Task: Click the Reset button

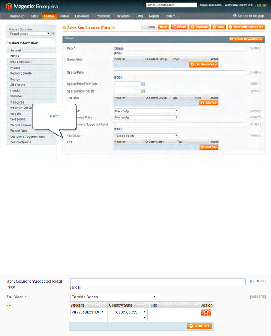Action: pyautogui.click(x=164, y=27)
